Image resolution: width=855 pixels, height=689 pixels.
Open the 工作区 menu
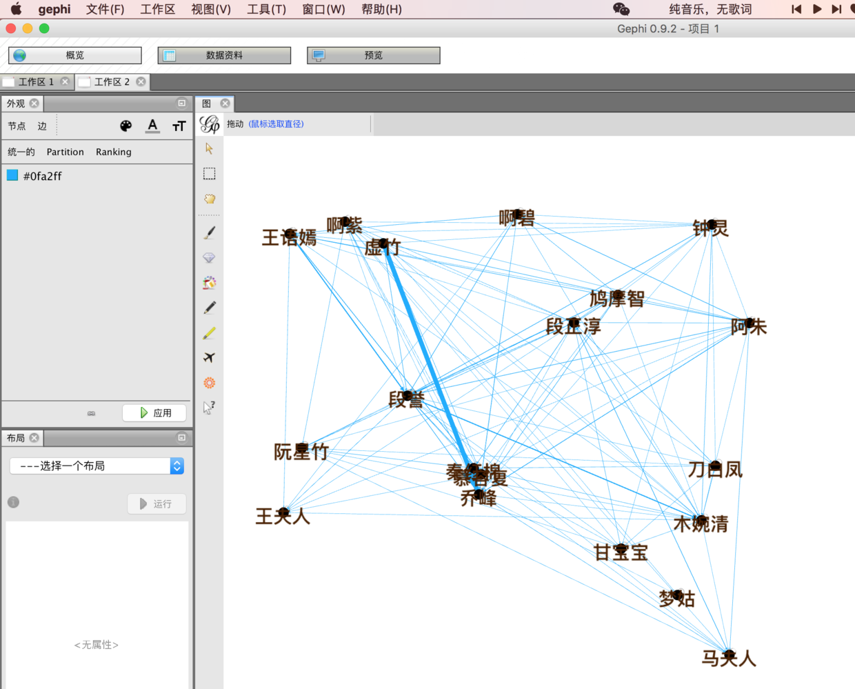pos(158,9)
